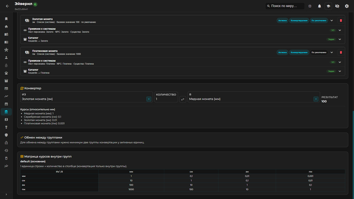Click the РЕЗУЛЬТАТ value 100
Viewport: 354px width, 199px height.
tap(324, 102)
